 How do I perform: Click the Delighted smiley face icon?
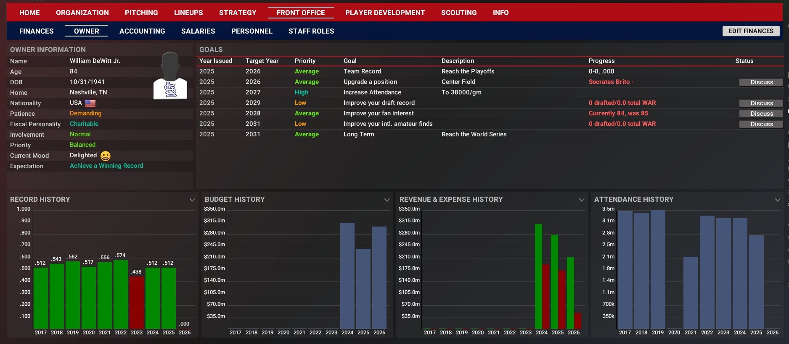point(106,156)
